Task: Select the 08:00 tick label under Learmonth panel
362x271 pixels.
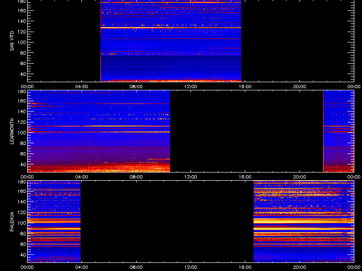Action: 136,177
